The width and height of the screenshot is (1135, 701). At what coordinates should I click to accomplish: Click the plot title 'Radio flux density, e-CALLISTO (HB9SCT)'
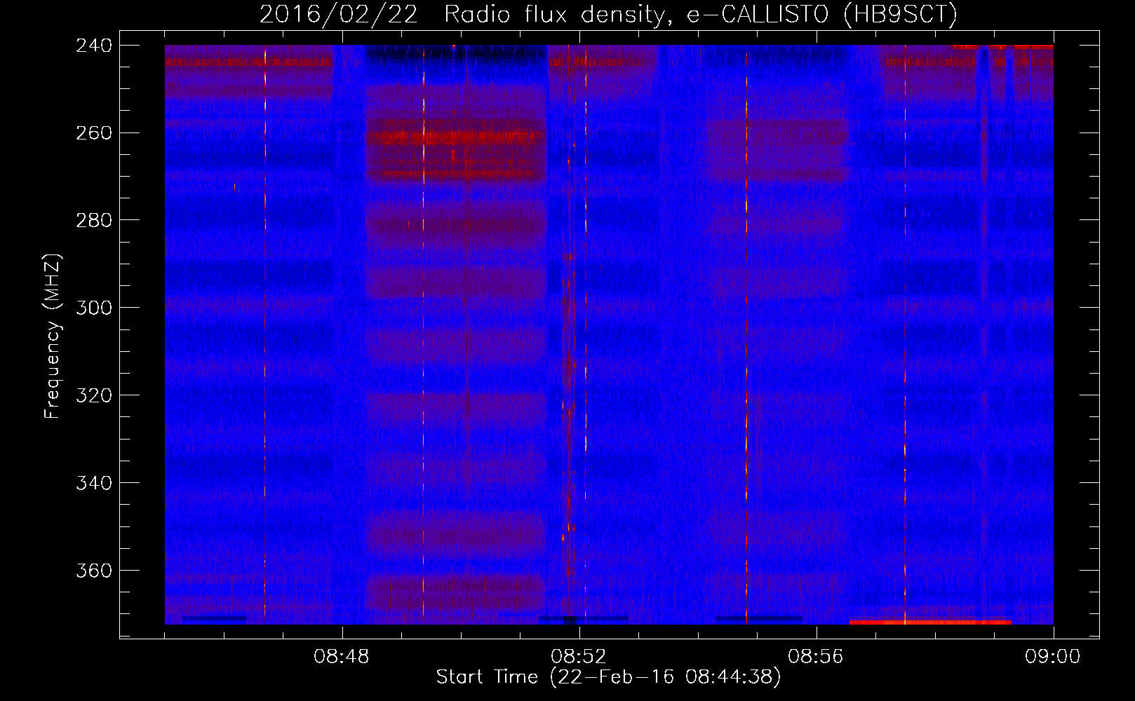coord(701,14)
